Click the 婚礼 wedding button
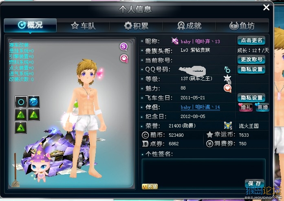 245,107
